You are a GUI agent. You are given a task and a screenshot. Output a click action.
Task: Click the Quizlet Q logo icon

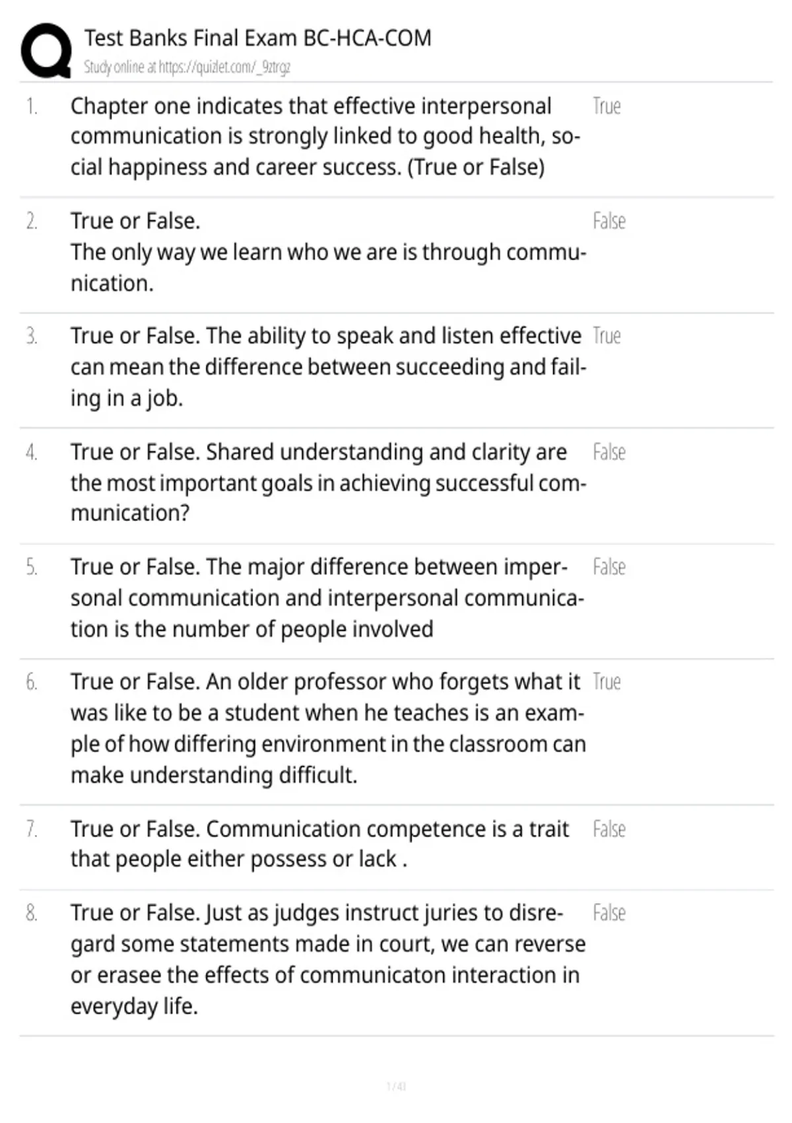pyautogui.click(x=46, y=51)
